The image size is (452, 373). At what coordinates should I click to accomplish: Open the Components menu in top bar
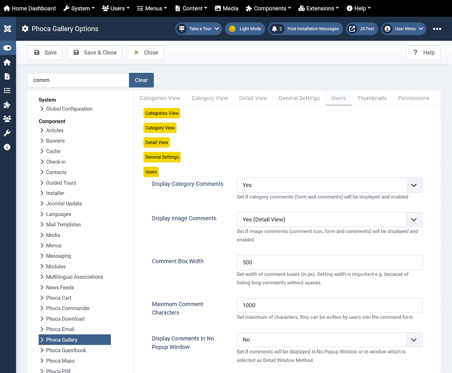pyautogui.click(x=268, y=8)
